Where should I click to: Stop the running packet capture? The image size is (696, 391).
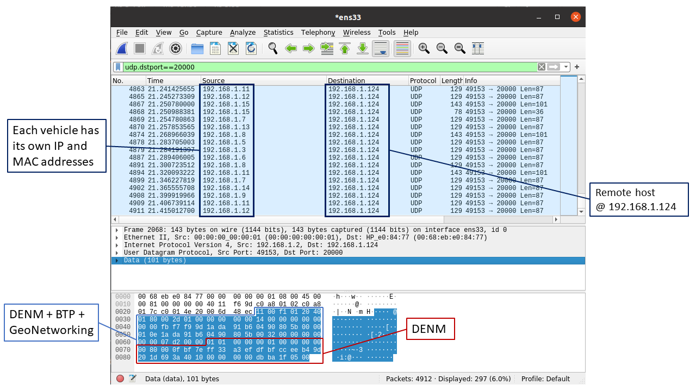pyautogui.click(x=140, y=48)
